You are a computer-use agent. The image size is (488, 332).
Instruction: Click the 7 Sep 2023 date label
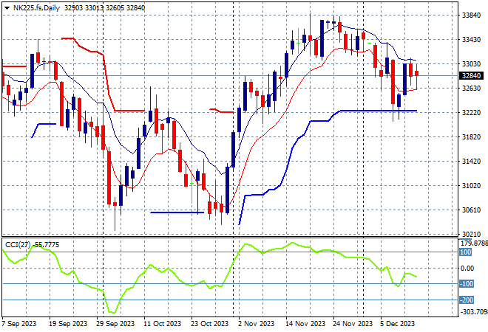click(x=21, y=323)
